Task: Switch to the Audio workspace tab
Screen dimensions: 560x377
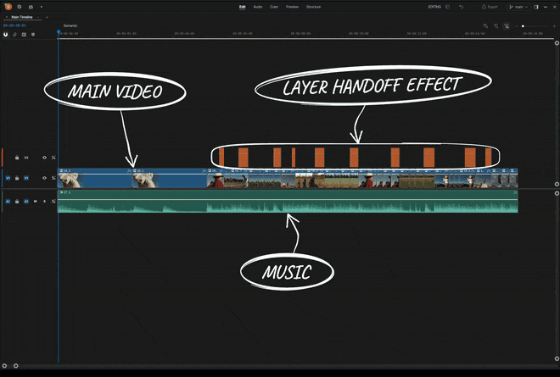Action: [x=258, y=7]
